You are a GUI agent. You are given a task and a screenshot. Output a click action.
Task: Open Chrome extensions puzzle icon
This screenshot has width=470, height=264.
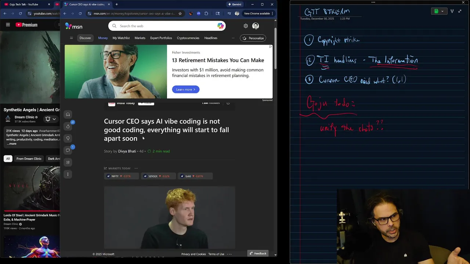(206, 14)
